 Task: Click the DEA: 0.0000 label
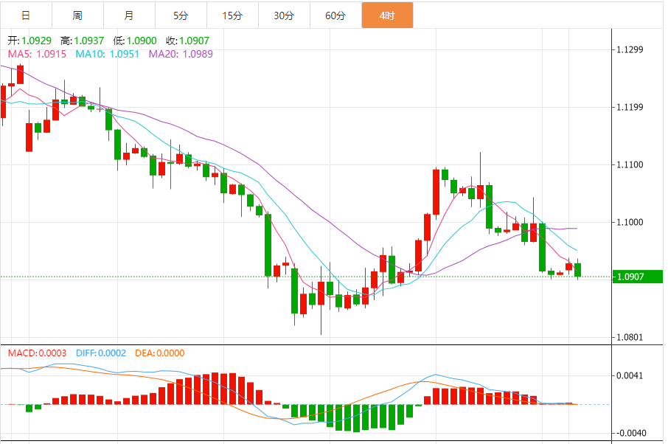coord(159,353)
